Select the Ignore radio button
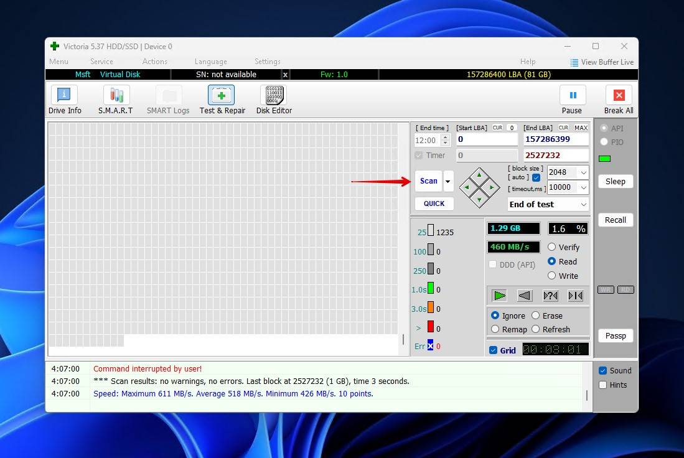 [x=495, y=315]
